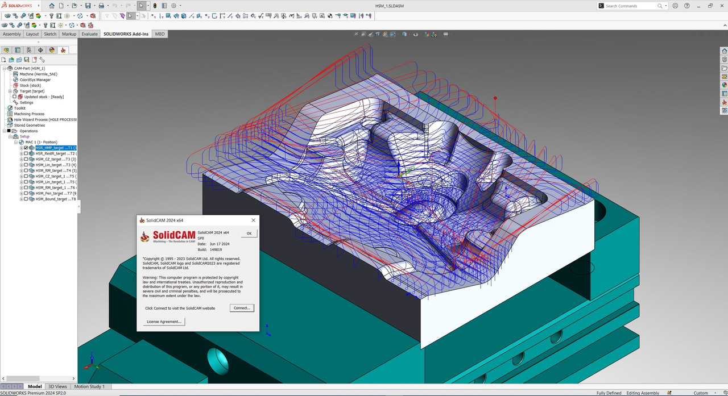Click the Help question mark icon
728x396 pixels.
click(687, 6)
